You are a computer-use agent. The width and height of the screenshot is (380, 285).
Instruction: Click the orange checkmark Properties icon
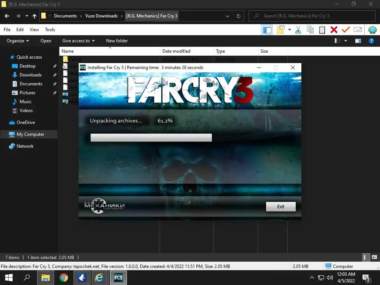[x=345, y=30]
